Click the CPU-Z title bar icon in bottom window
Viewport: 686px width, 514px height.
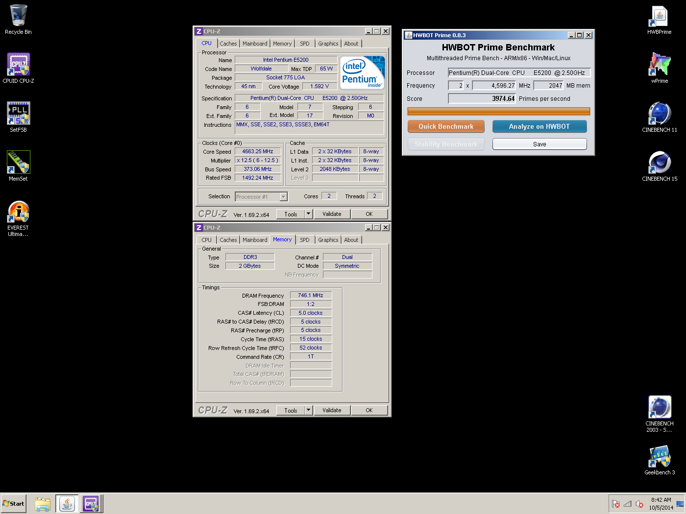click(x=199, y=228)
